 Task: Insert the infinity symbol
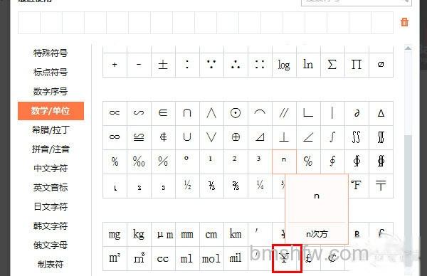pyautogui.click(x=115, y=137)
